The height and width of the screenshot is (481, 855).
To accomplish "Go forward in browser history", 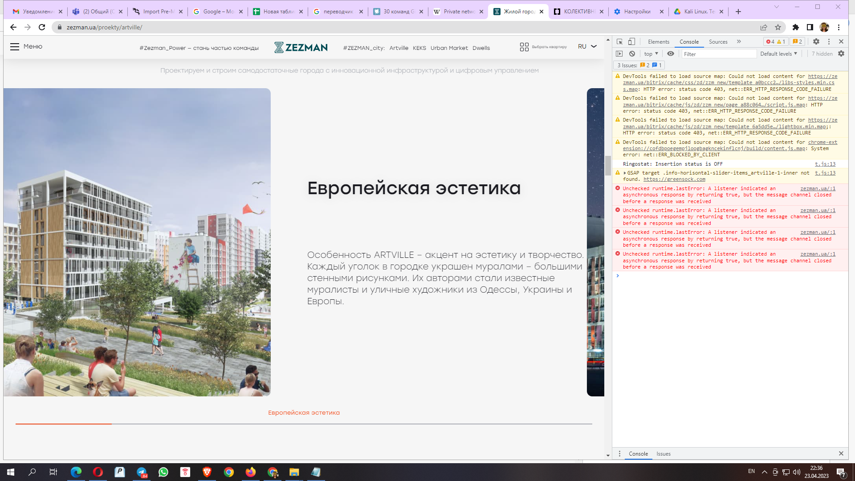I will pos(28,27).
